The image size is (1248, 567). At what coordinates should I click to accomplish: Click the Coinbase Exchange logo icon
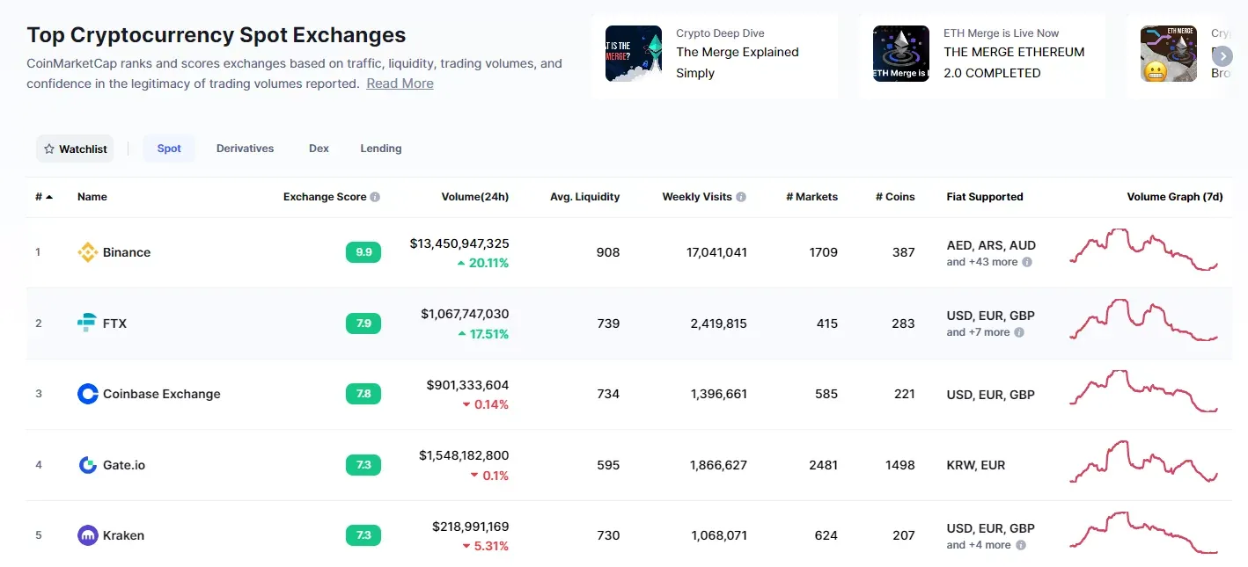pyautogui.click(x=88, y=394)
